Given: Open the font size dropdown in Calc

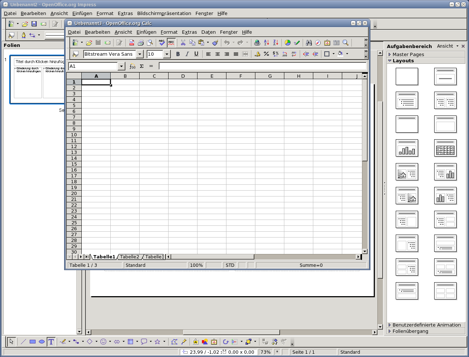Looking at the screenshot, I should click(167, 54).
